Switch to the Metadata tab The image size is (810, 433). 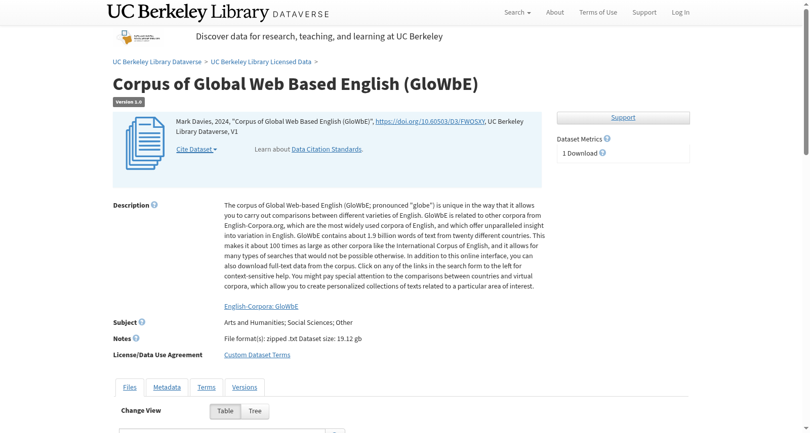pyautogui.click(x=167, y=388)
